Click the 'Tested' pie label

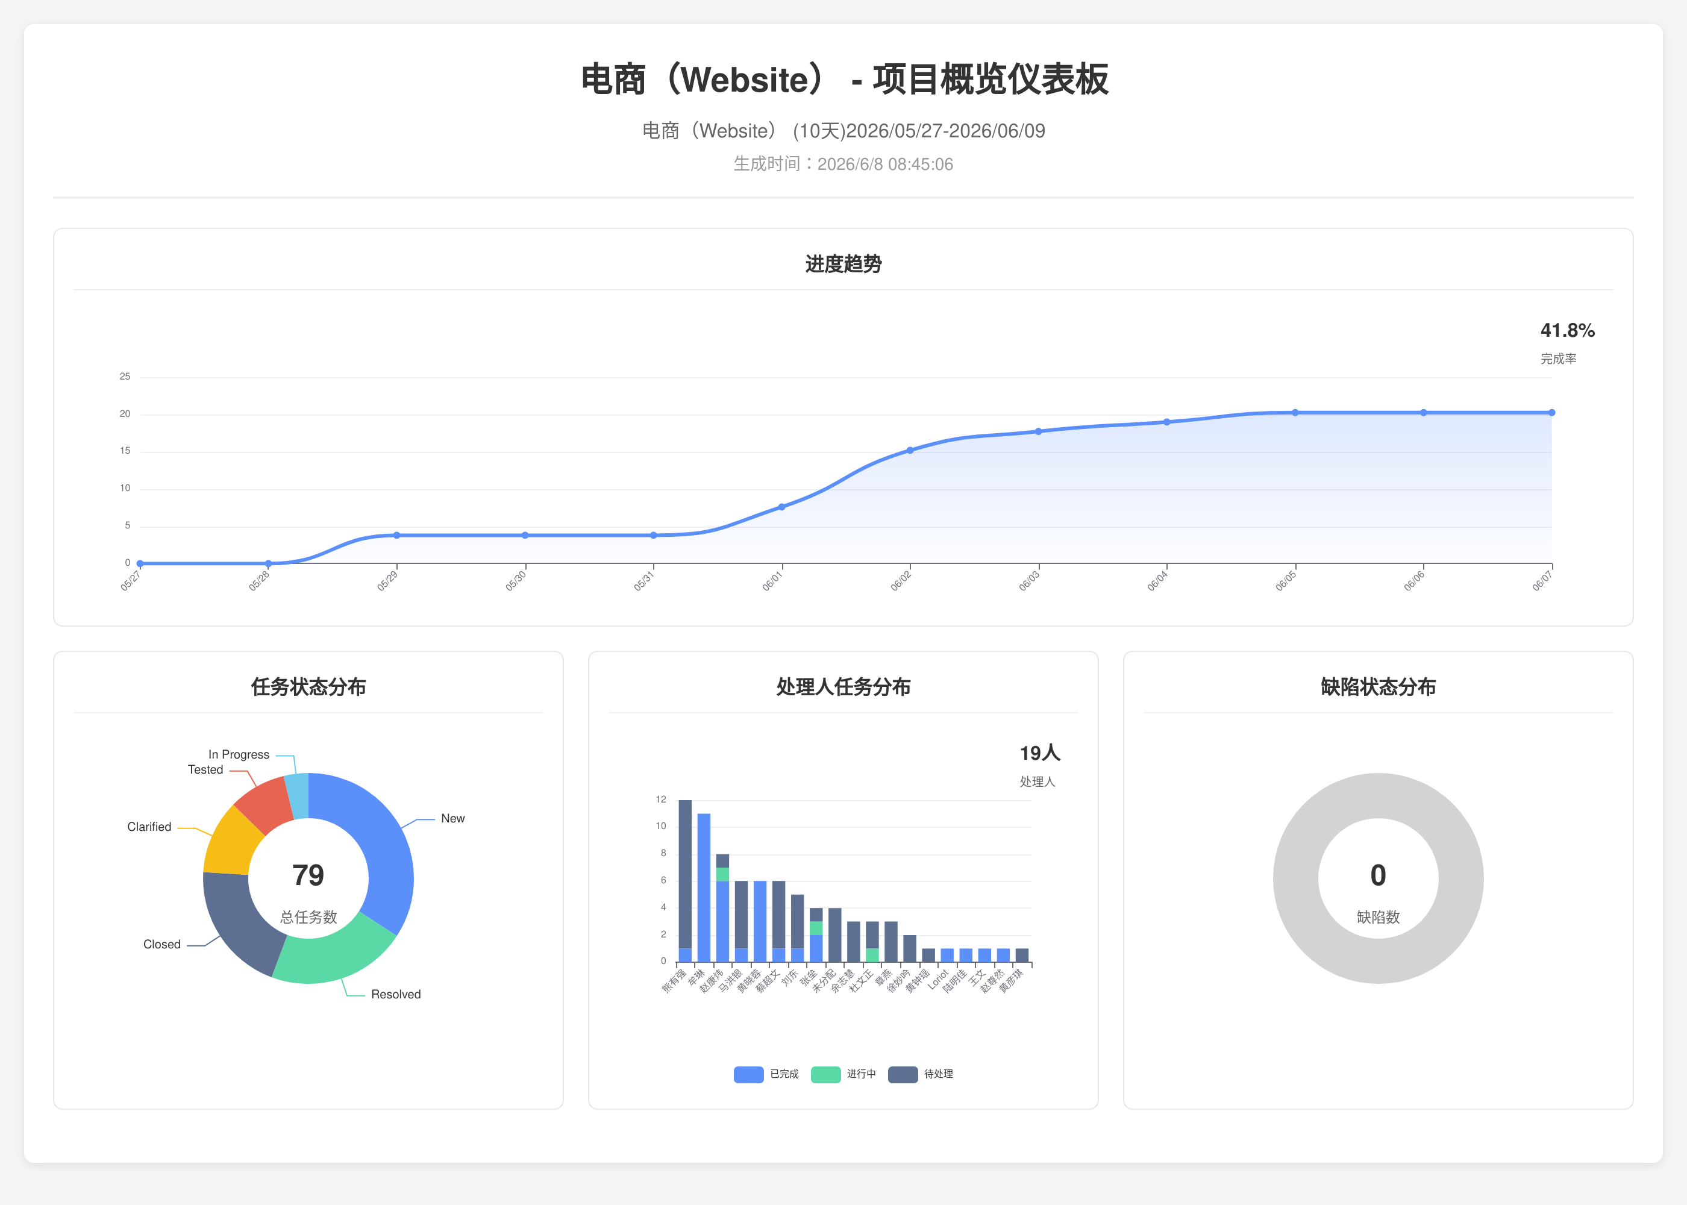pos(205,769)
